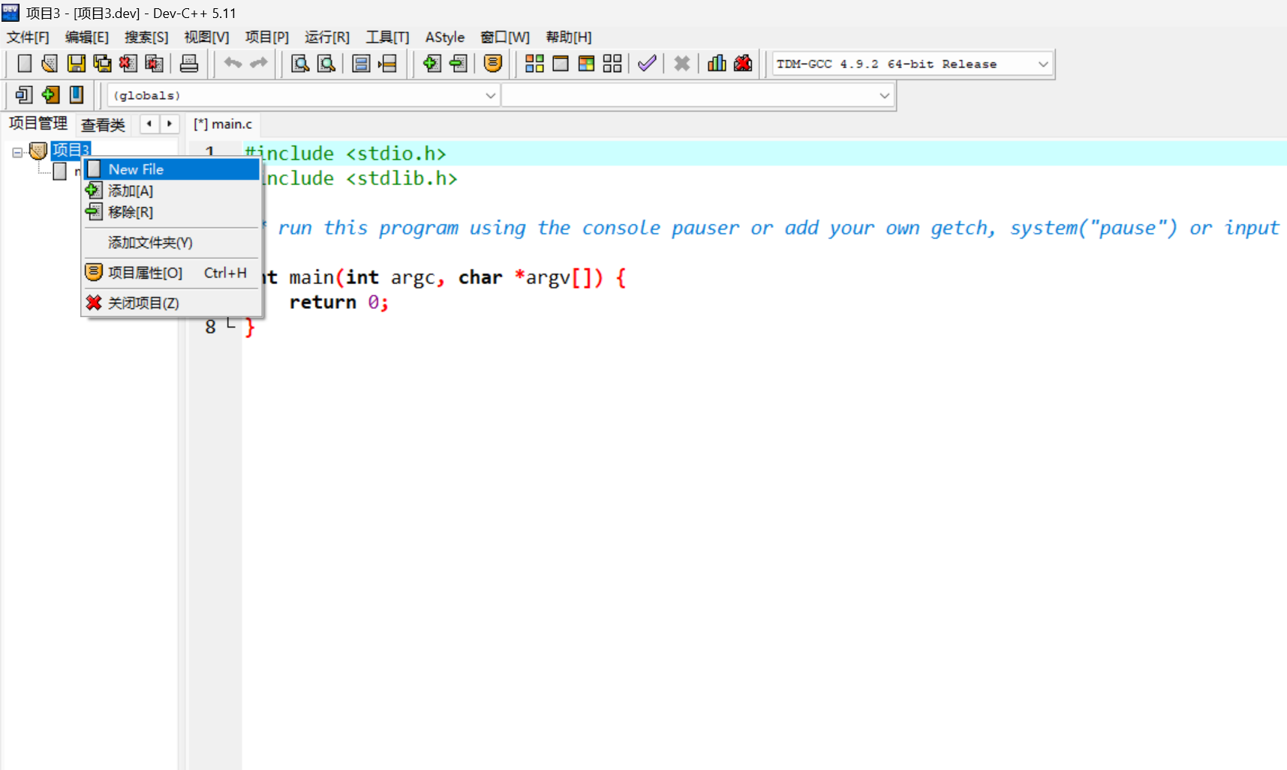
Task: Click the Close All files toolbar icon
Action: [154, 64]
